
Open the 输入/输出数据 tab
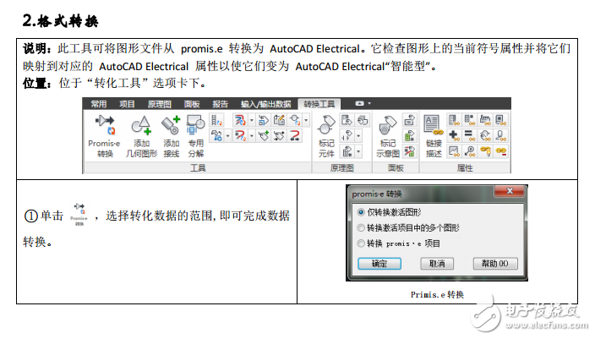(265, 103)
